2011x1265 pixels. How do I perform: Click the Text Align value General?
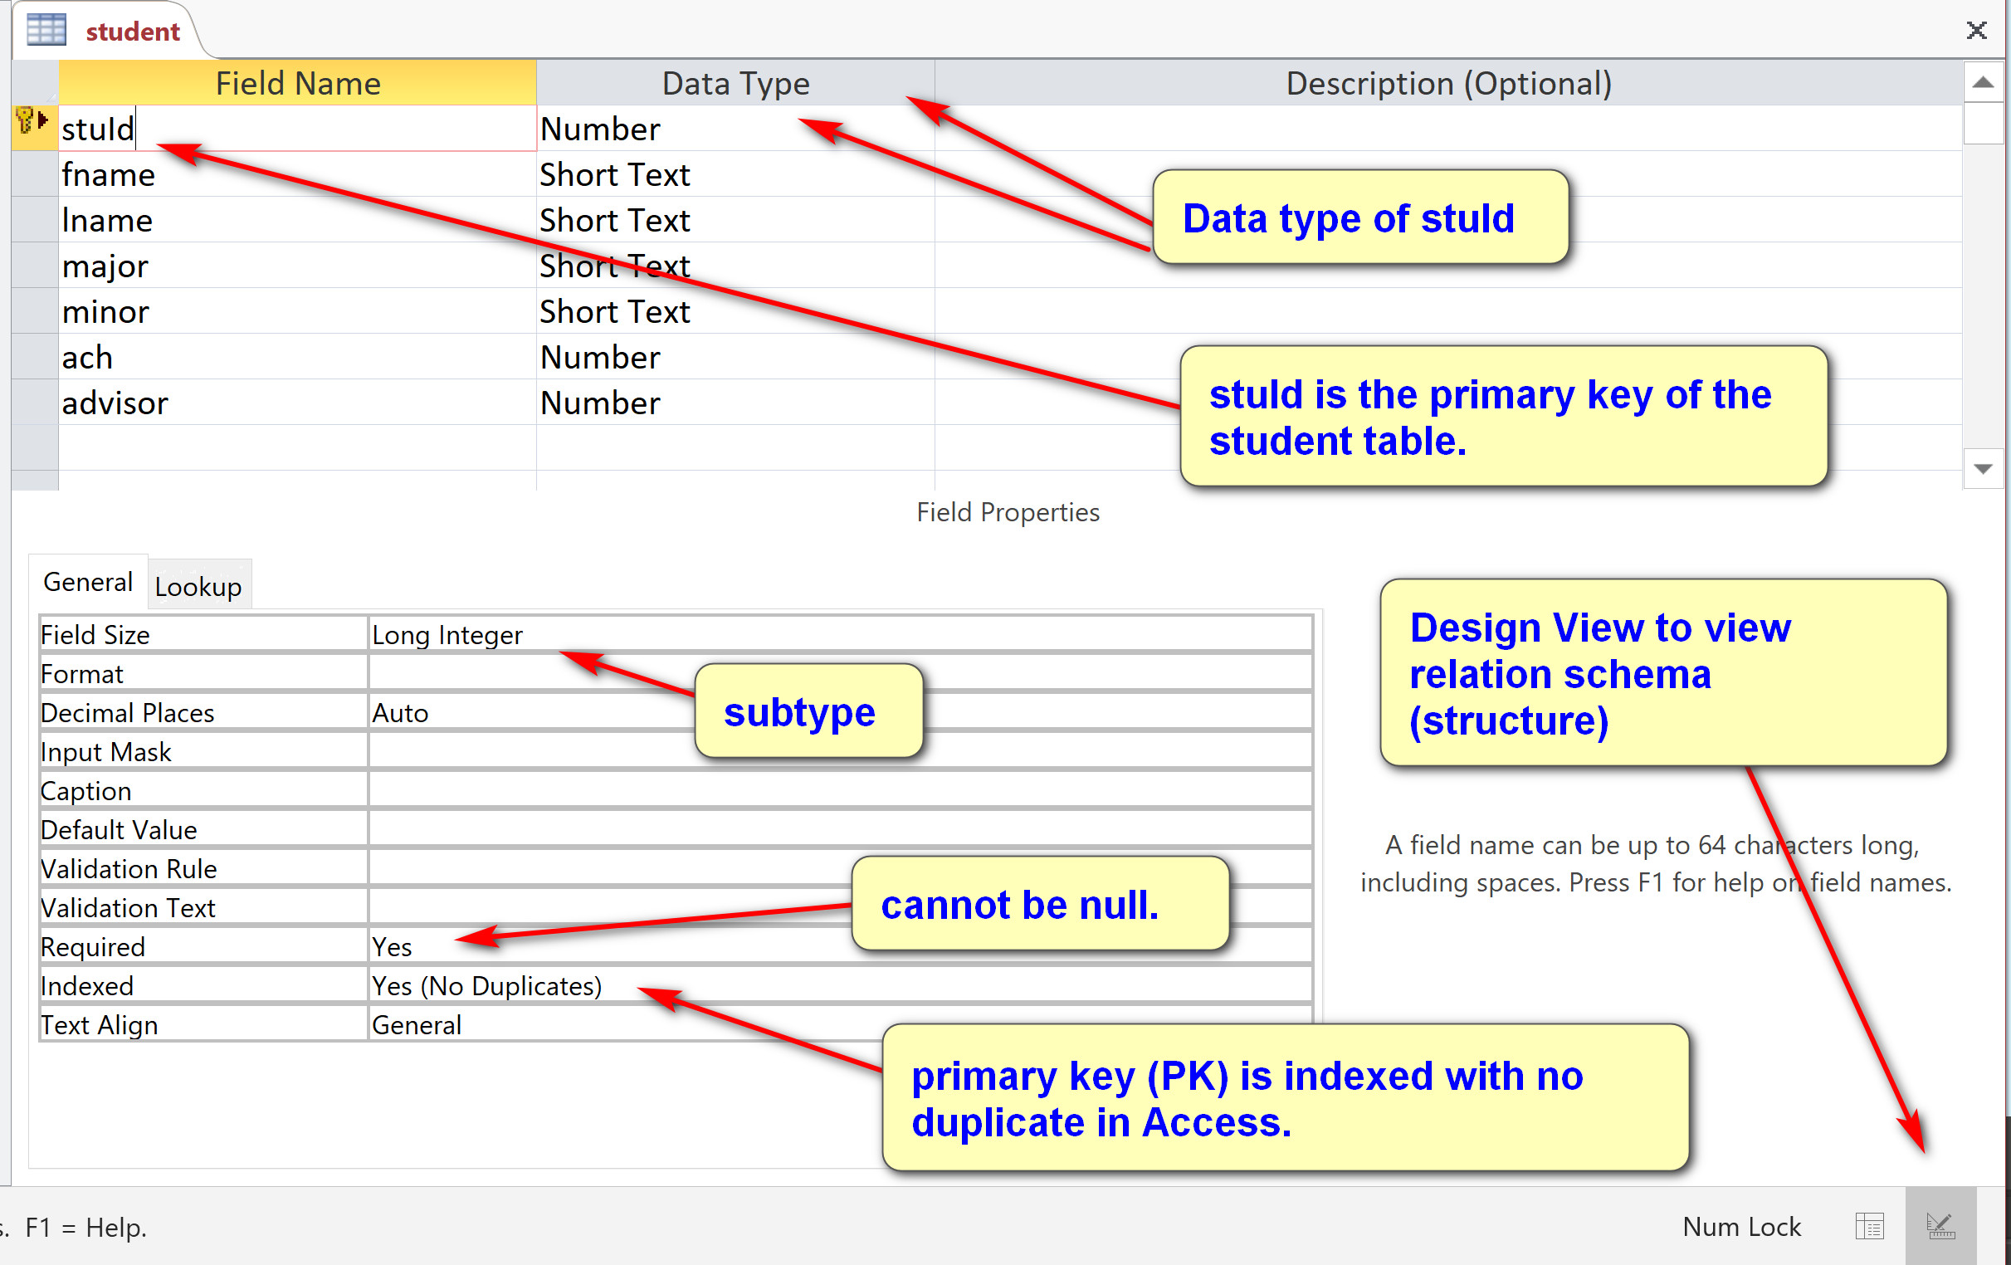[840, 1024]
